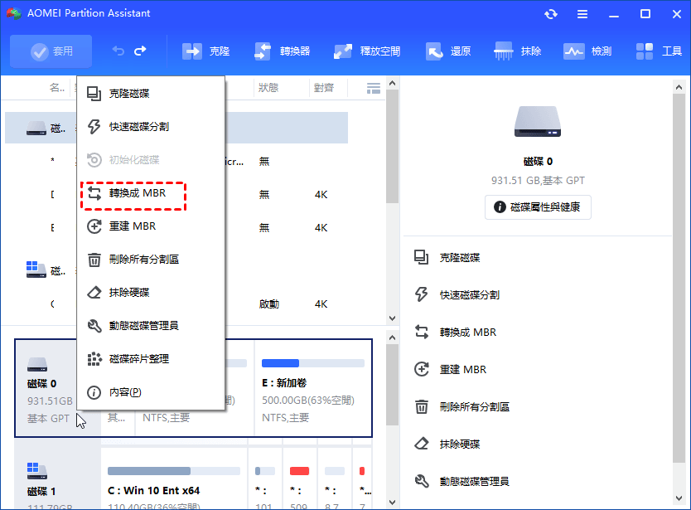Click 重建 MBR in right panel
The image size is (691, 510).
click(462, 370)
